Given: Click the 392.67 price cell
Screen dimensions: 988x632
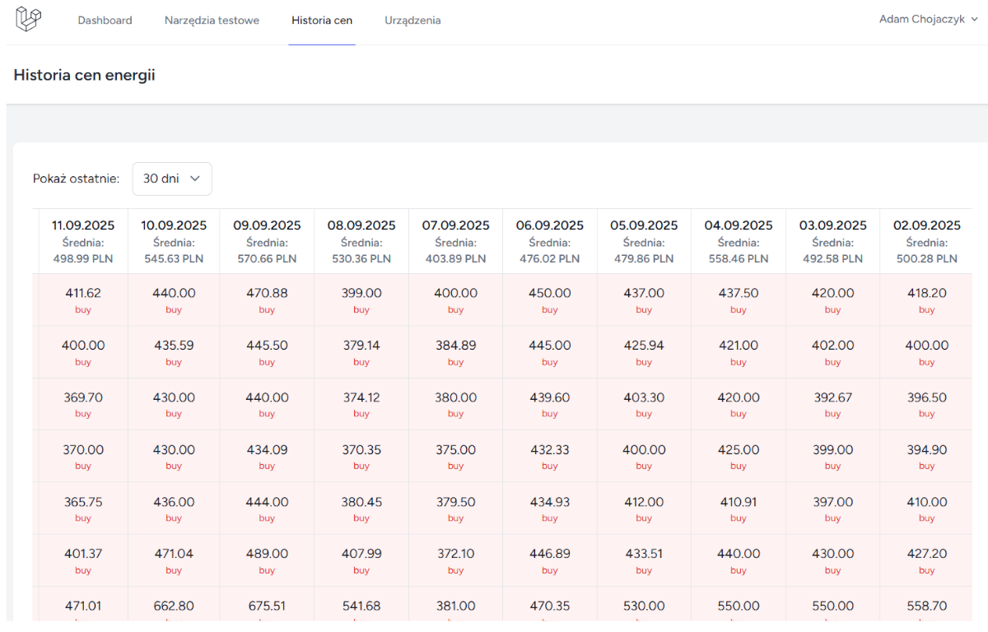Looking at the screenshot, I should (833, 404).
